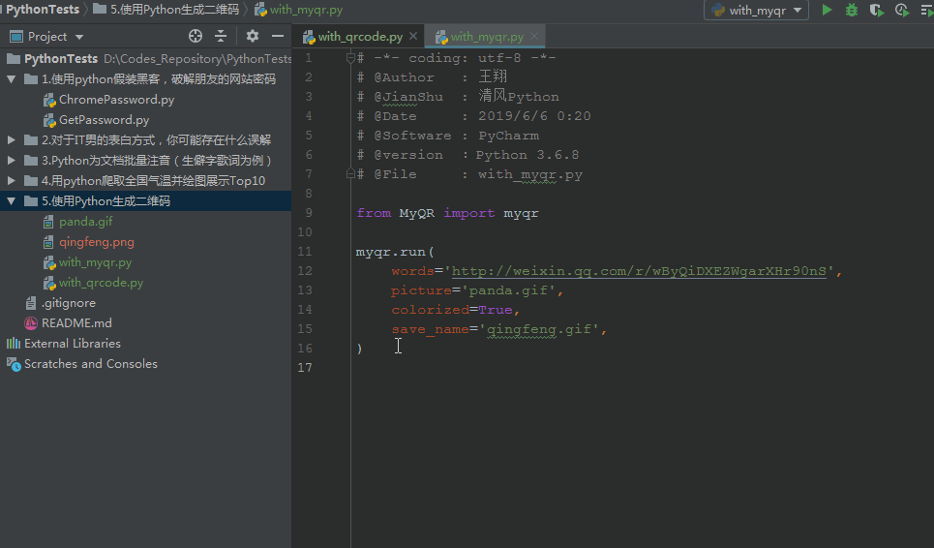This screenshot has width=934, height=548.
Task: Open the Project view dropdown
Action: [x=79, y=37]
